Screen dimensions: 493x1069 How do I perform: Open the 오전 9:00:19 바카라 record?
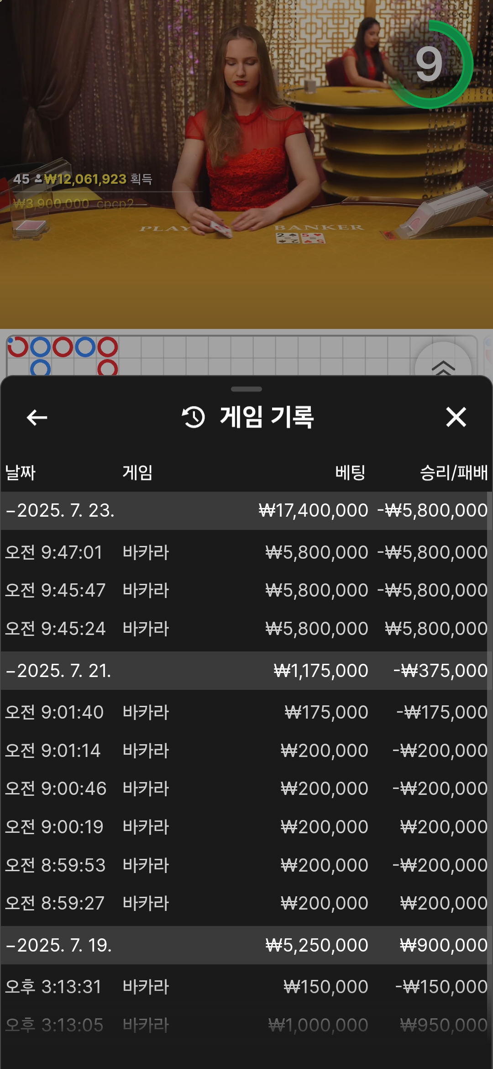pos(246,827)
